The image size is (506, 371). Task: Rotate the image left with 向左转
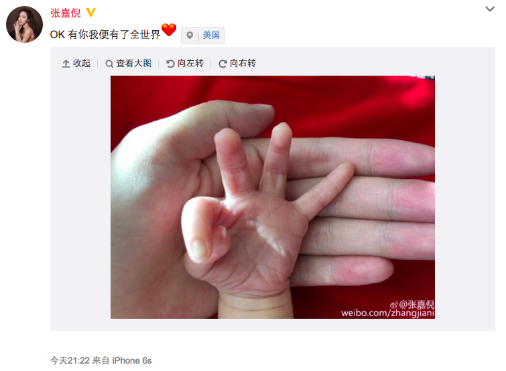pos(184,63)
